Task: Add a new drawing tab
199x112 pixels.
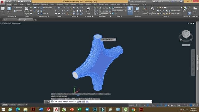Action: tap(35, 20)
